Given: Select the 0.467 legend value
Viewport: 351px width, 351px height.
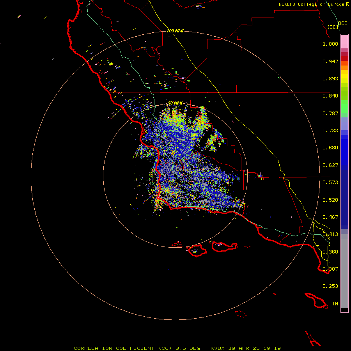Looking at the screenshot, I should pos(330,217).
